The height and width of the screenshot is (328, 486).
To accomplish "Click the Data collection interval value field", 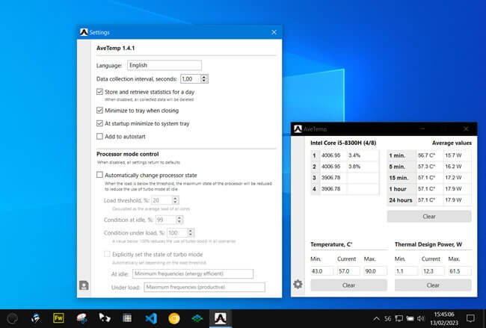I will point(191,78).
